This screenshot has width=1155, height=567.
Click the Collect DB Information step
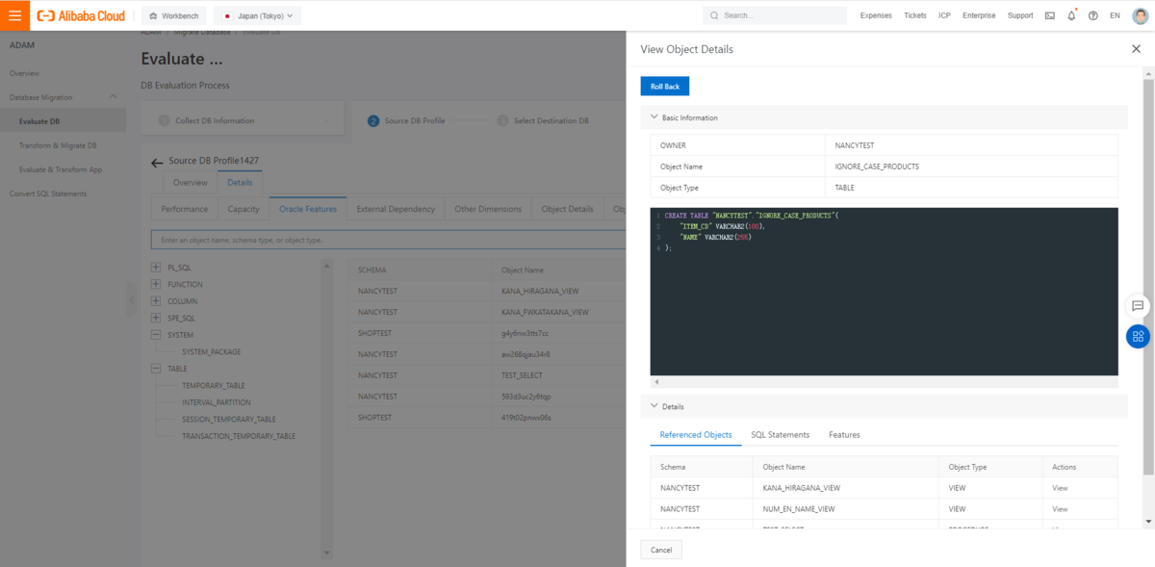[215, 120]
